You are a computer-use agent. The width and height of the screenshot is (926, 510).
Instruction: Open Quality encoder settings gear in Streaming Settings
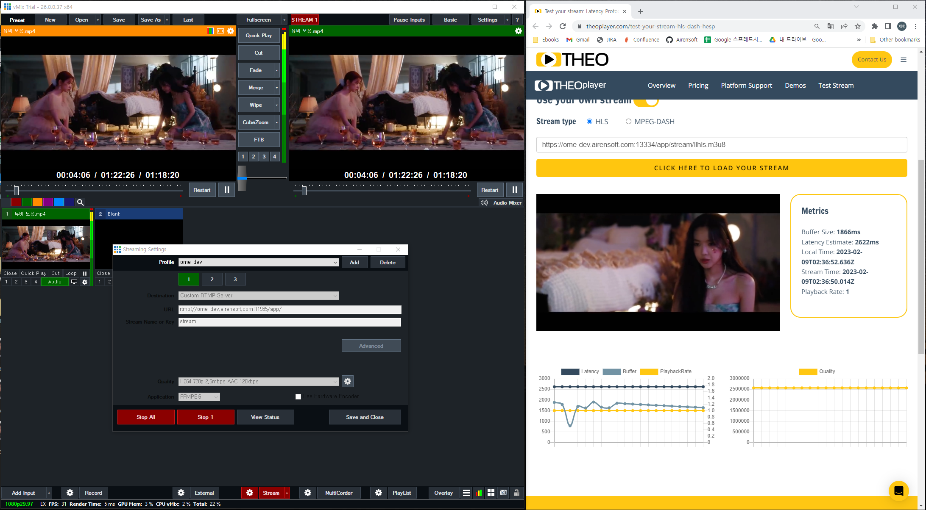(x=348, y=381)
